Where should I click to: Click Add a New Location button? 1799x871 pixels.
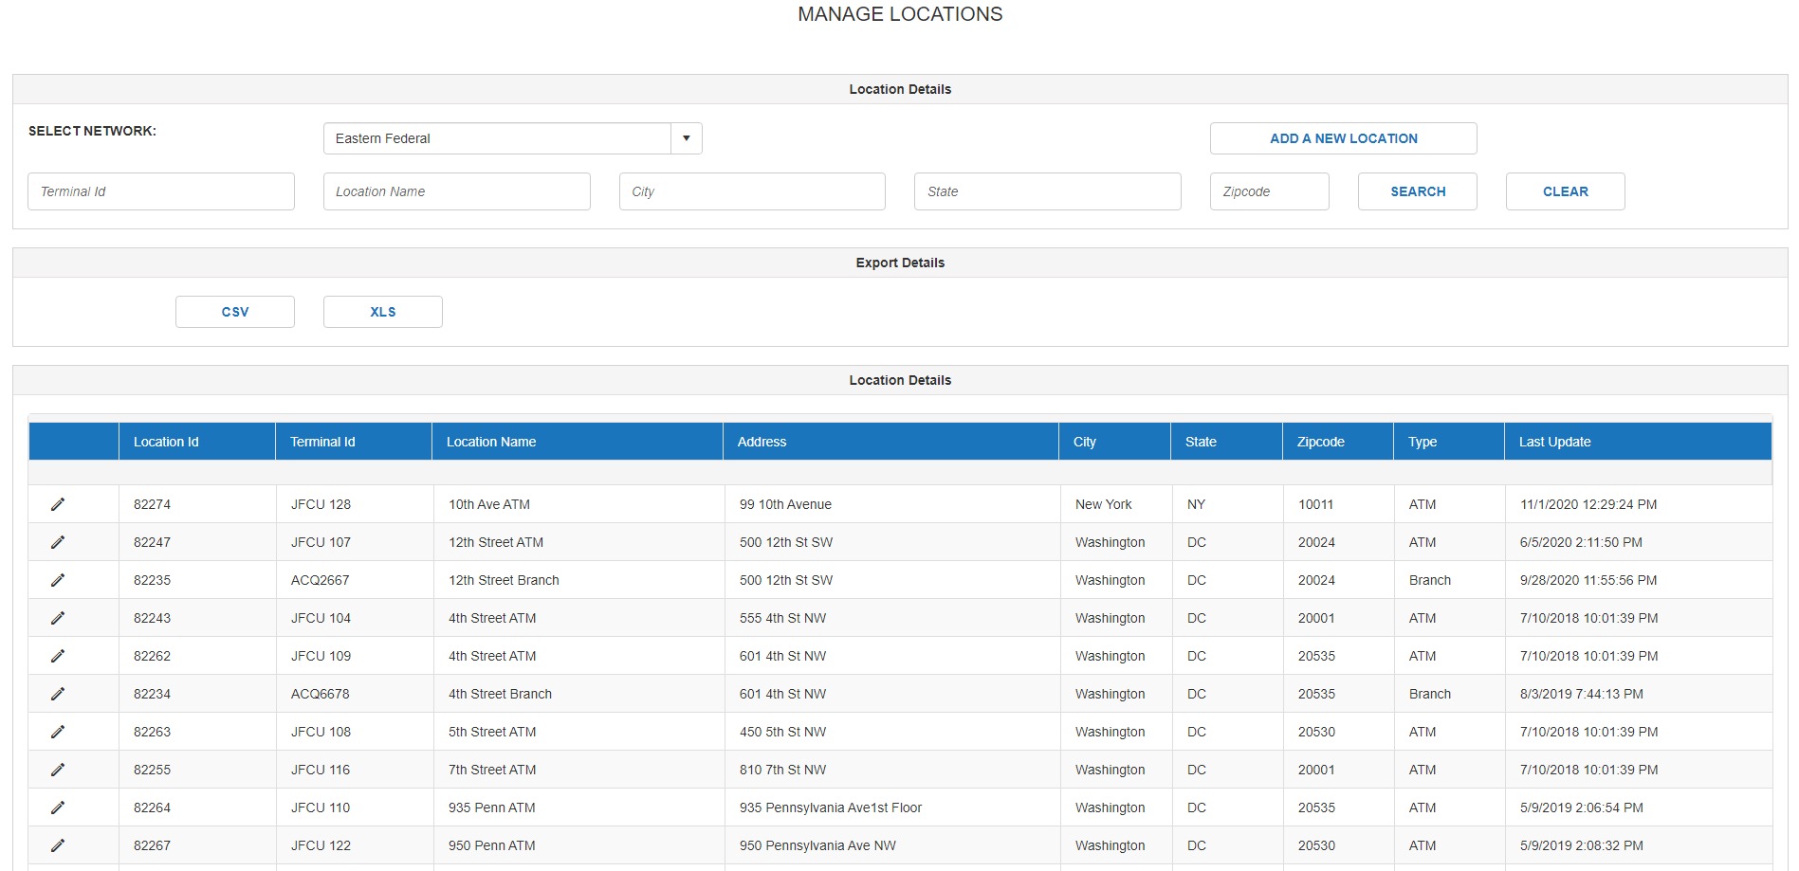coord(1344,138)
